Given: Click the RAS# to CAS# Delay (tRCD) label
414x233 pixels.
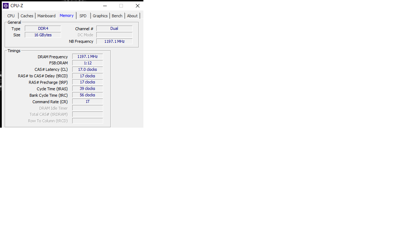Looking at the screenshot, I should click(43, 76).
